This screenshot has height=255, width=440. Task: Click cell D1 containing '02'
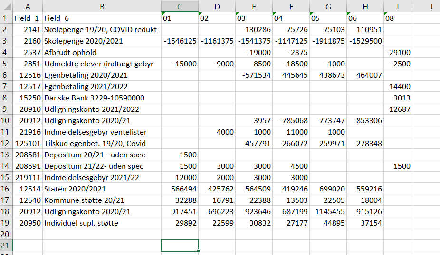pos(217,18)
